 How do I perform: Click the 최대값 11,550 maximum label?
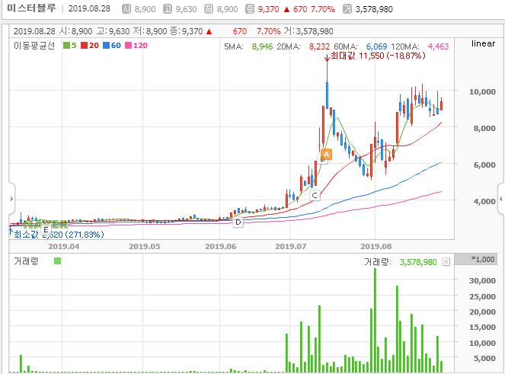coord(378,56)
